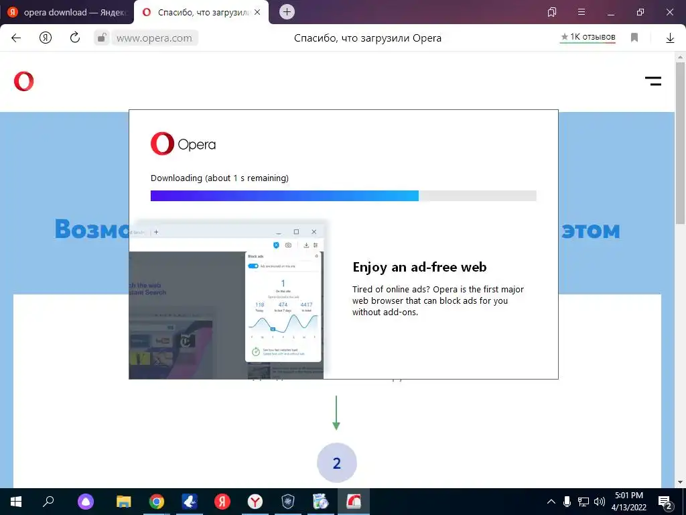
Task: Bookmark this page with the flag icon
Action: [x=634, y=38]
